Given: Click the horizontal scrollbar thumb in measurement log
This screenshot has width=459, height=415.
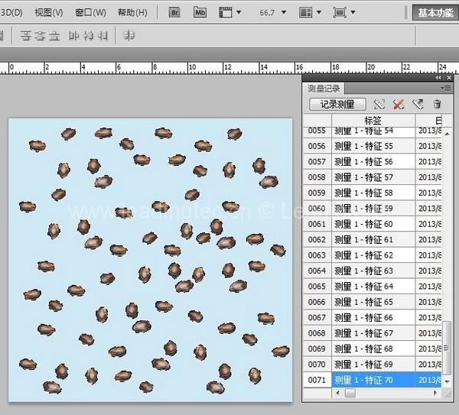Looking at the screenshot, I should 350,394.
